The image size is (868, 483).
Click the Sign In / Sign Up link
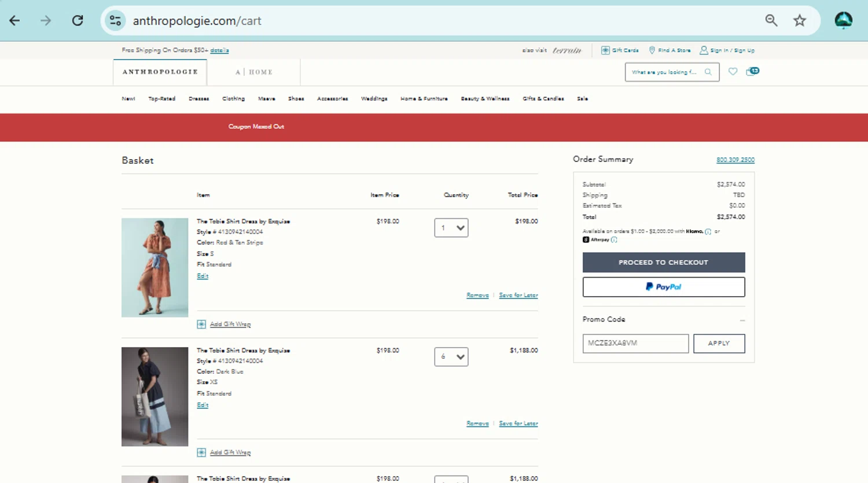732,50
